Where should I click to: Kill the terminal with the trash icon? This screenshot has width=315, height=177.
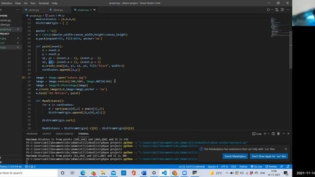(x=279, y=134)
